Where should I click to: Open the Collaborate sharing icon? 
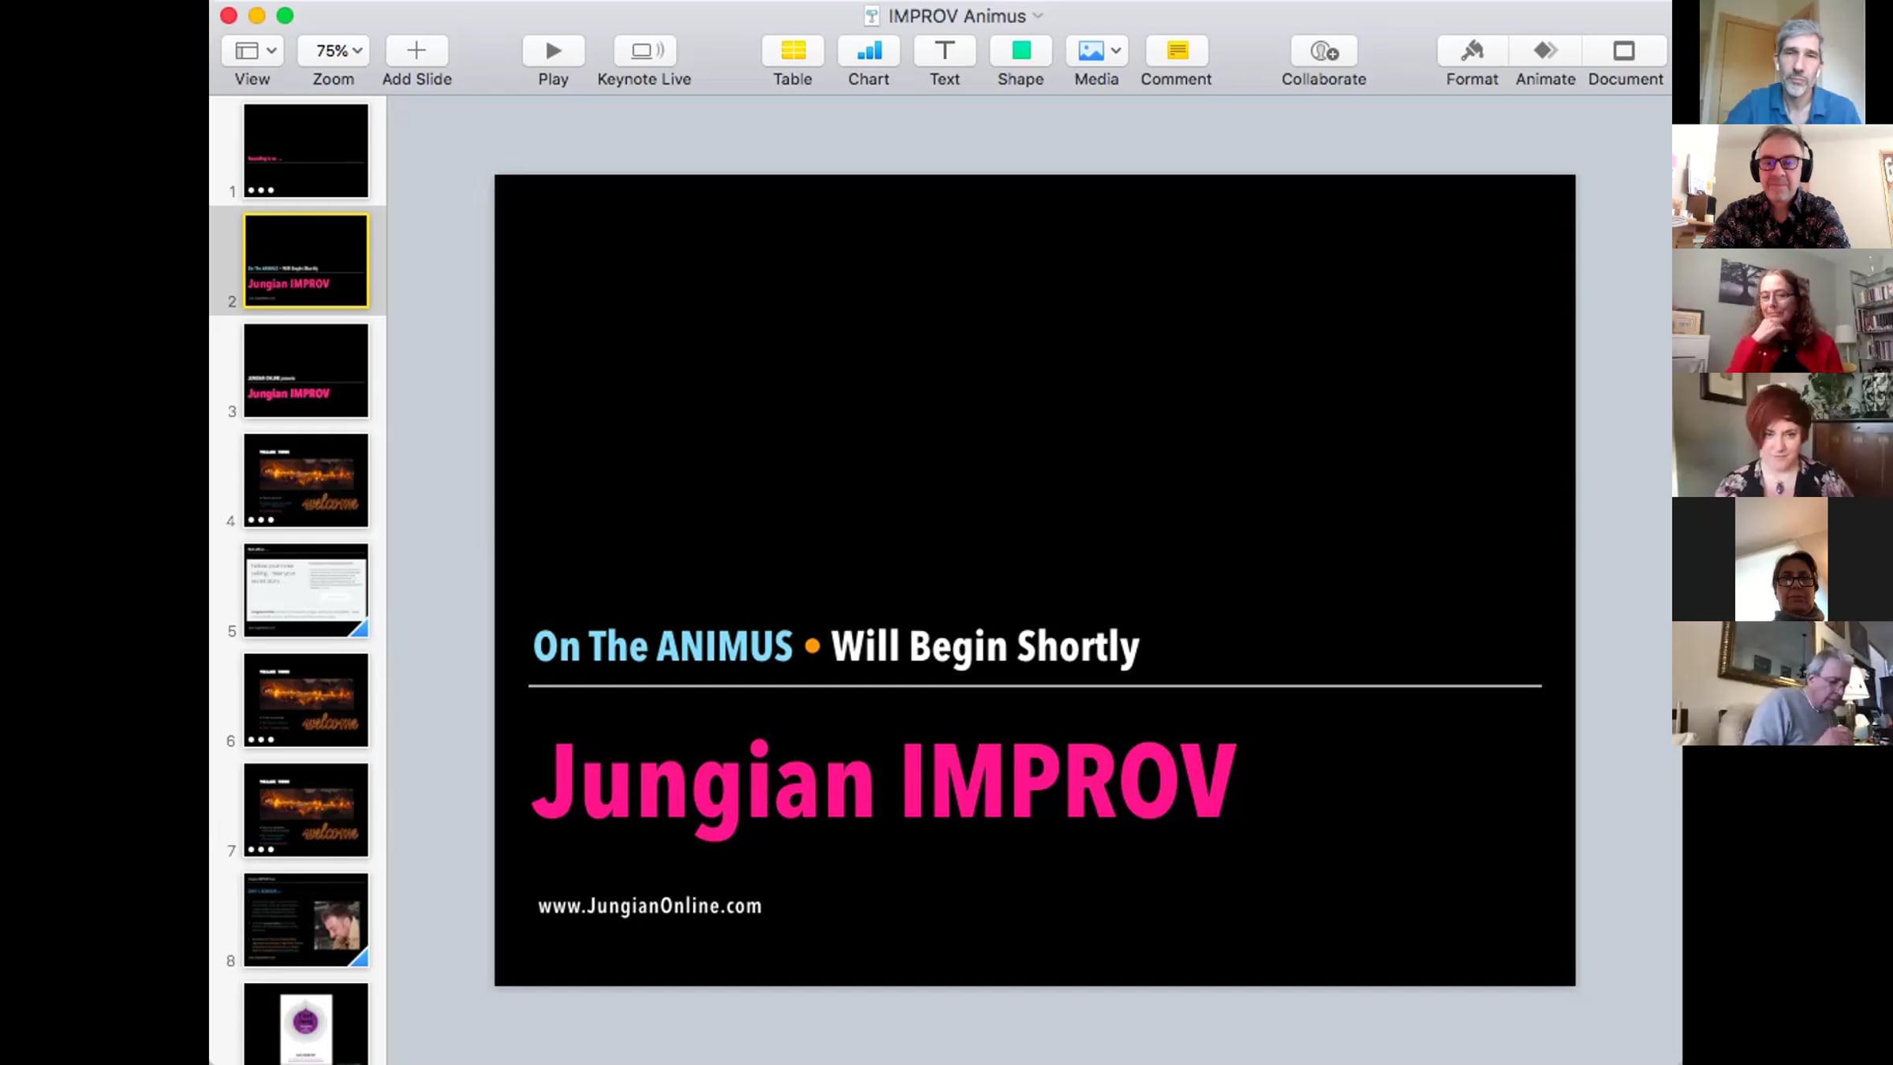click(x=1324, y=51)
